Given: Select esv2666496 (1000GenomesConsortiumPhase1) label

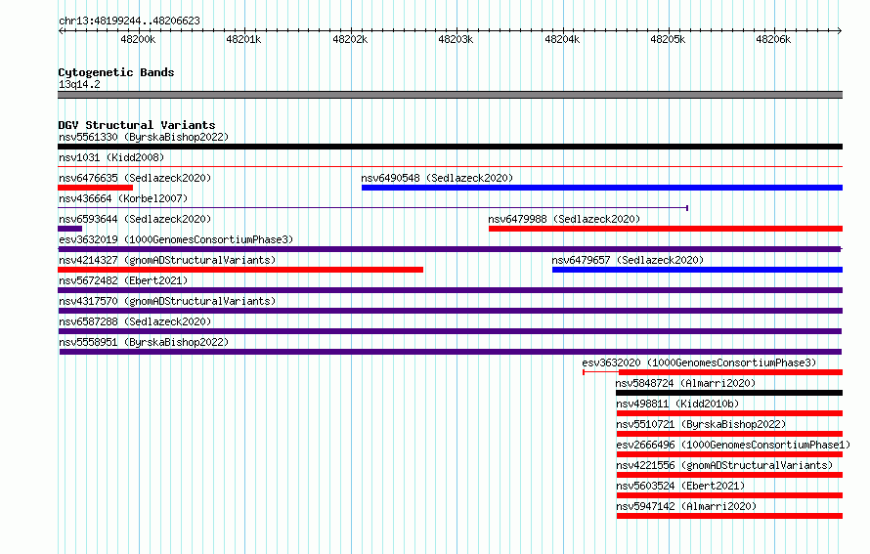Looking at the screenshot, I should pos(733,445).
